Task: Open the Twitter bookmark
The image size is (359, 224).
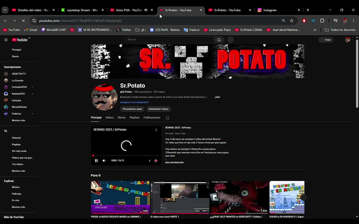Action: click(x=124, y=30)
